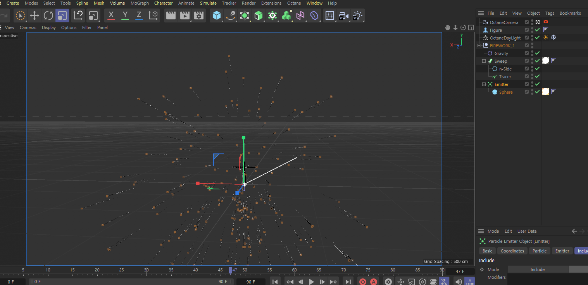Disable the n-Side object checkmark
The image size is (588, 285).
[537, 69]
